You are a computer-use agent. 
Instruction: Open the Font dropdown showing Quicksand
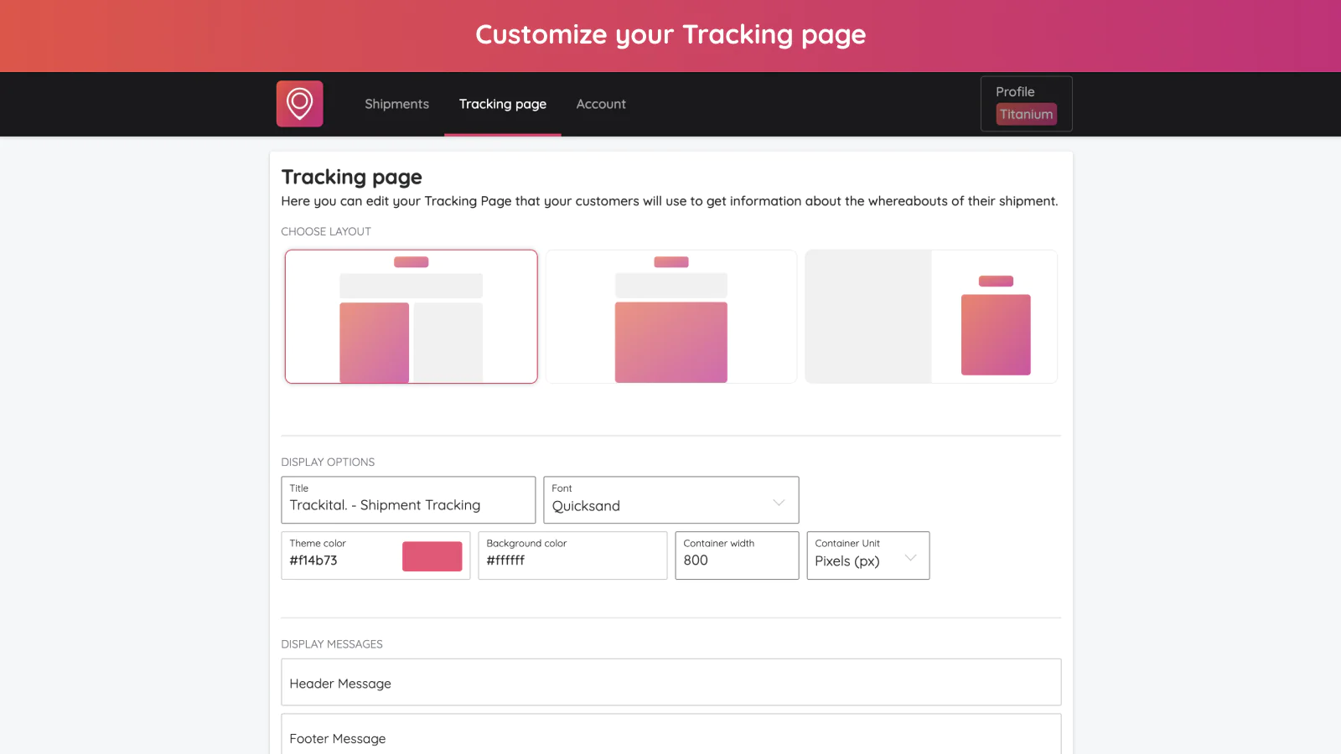tap(671, 500)
